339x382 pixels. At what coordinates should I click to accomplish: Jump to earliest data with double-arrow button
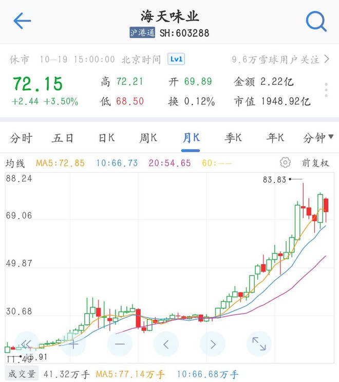(x=27, y=344)
